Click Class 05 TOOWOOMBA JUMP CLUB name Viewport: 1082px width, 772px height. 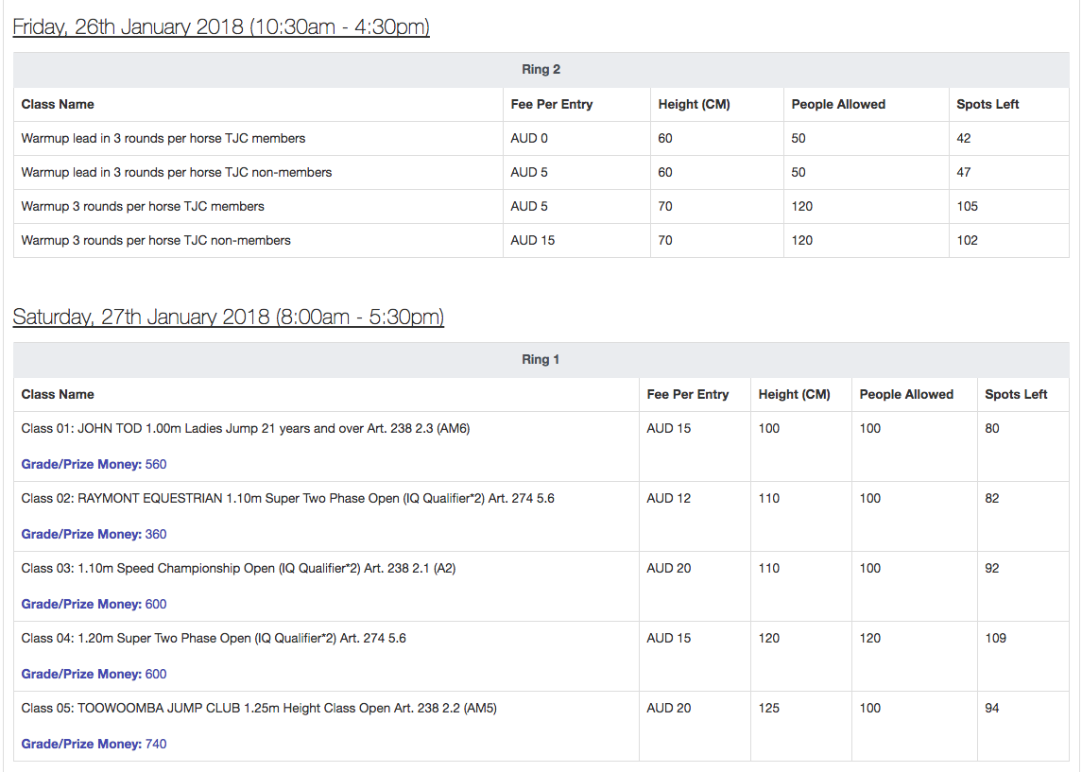pos(259,709)
